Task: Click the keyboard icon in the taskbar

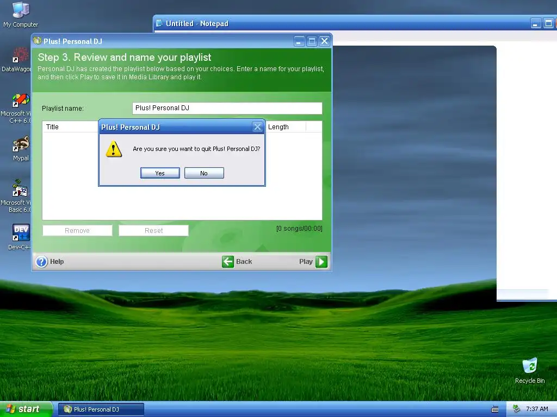Action: pyautogui.click(x=494, y=409)
